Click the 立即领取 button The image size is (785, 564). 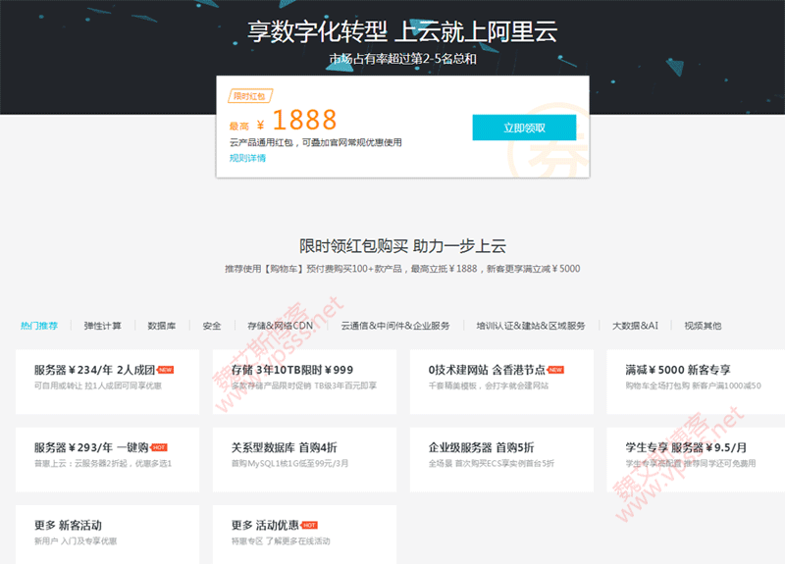coord(524,128)
